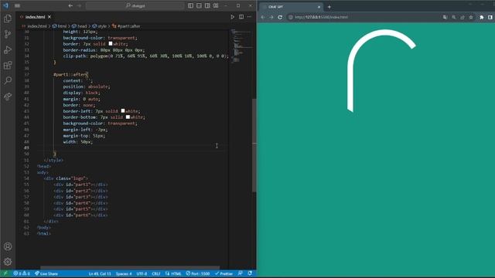Toggle the primary side bar layout icon

(x=190, y=5)
